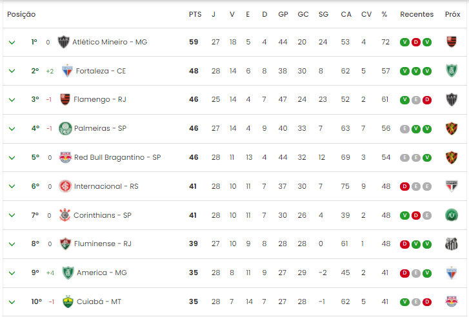Click the Atlético Mineiro team crest
The image size is (469, 317).
[x=63, y=42]
